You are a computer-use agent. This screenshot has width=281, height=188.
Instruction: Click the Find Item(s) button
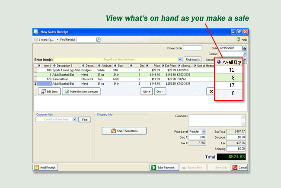192,59
